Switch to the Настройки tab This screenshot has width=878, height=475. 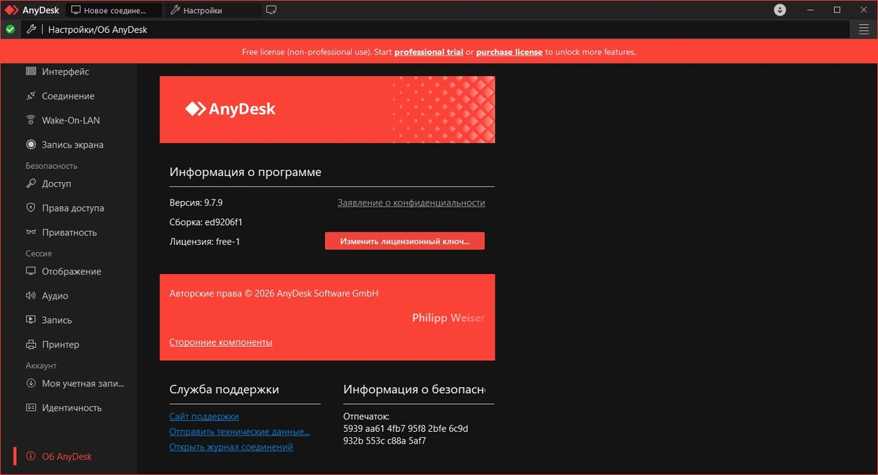(213, 10)
